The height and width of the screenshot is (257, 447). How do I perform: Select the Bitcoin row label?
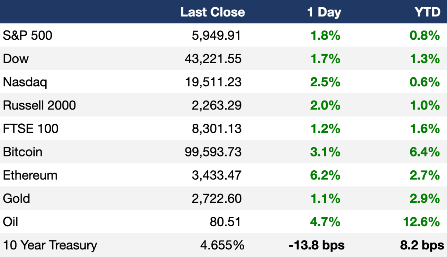click(x=22, y=152)
